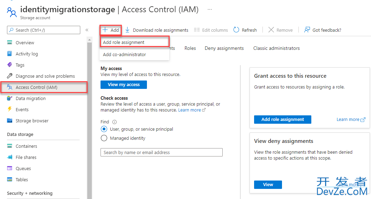
Task: Choose Add co-administrator from dropdown menu
Action: click(x=134, y=54)
